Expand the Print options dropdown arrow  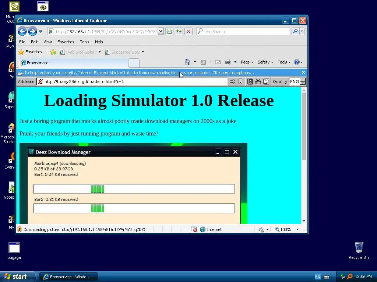click(x=235, y=62)
